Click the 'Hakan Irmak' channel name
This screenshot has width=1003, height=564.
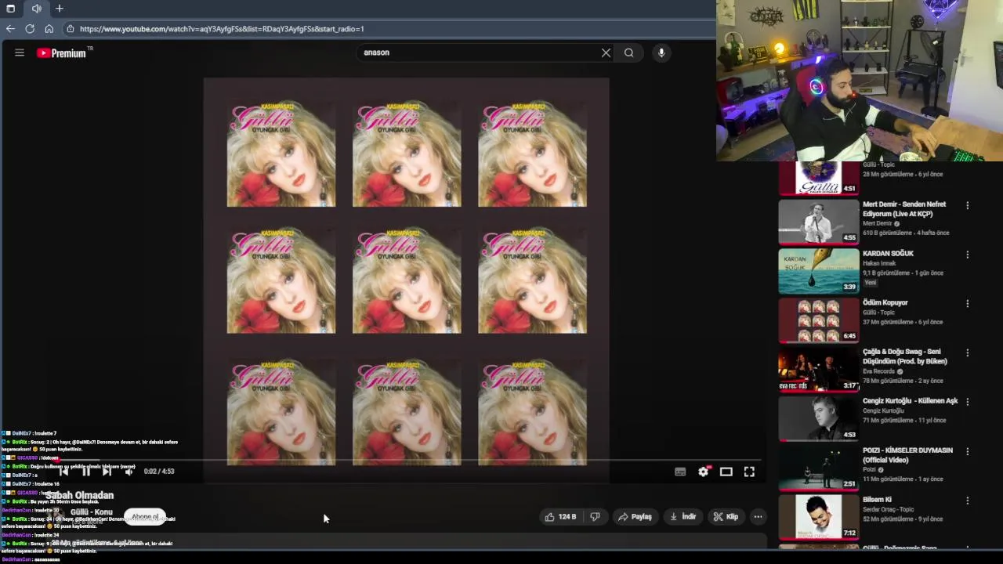click(x=879, y=263)
